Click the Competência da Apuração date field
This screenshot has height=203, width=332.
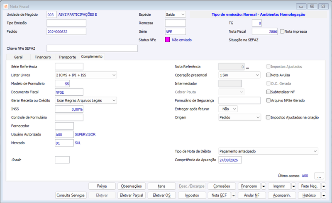click(230, 160)
